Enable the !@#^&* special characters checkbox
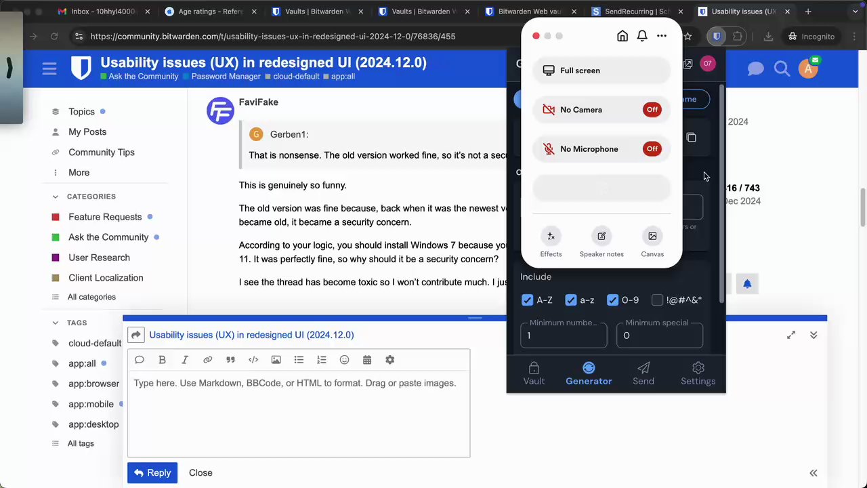 pyautogui.click(x=657, y=300)
